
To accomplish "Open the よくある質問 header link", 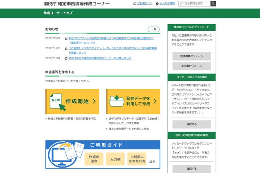I will [167, 4].
